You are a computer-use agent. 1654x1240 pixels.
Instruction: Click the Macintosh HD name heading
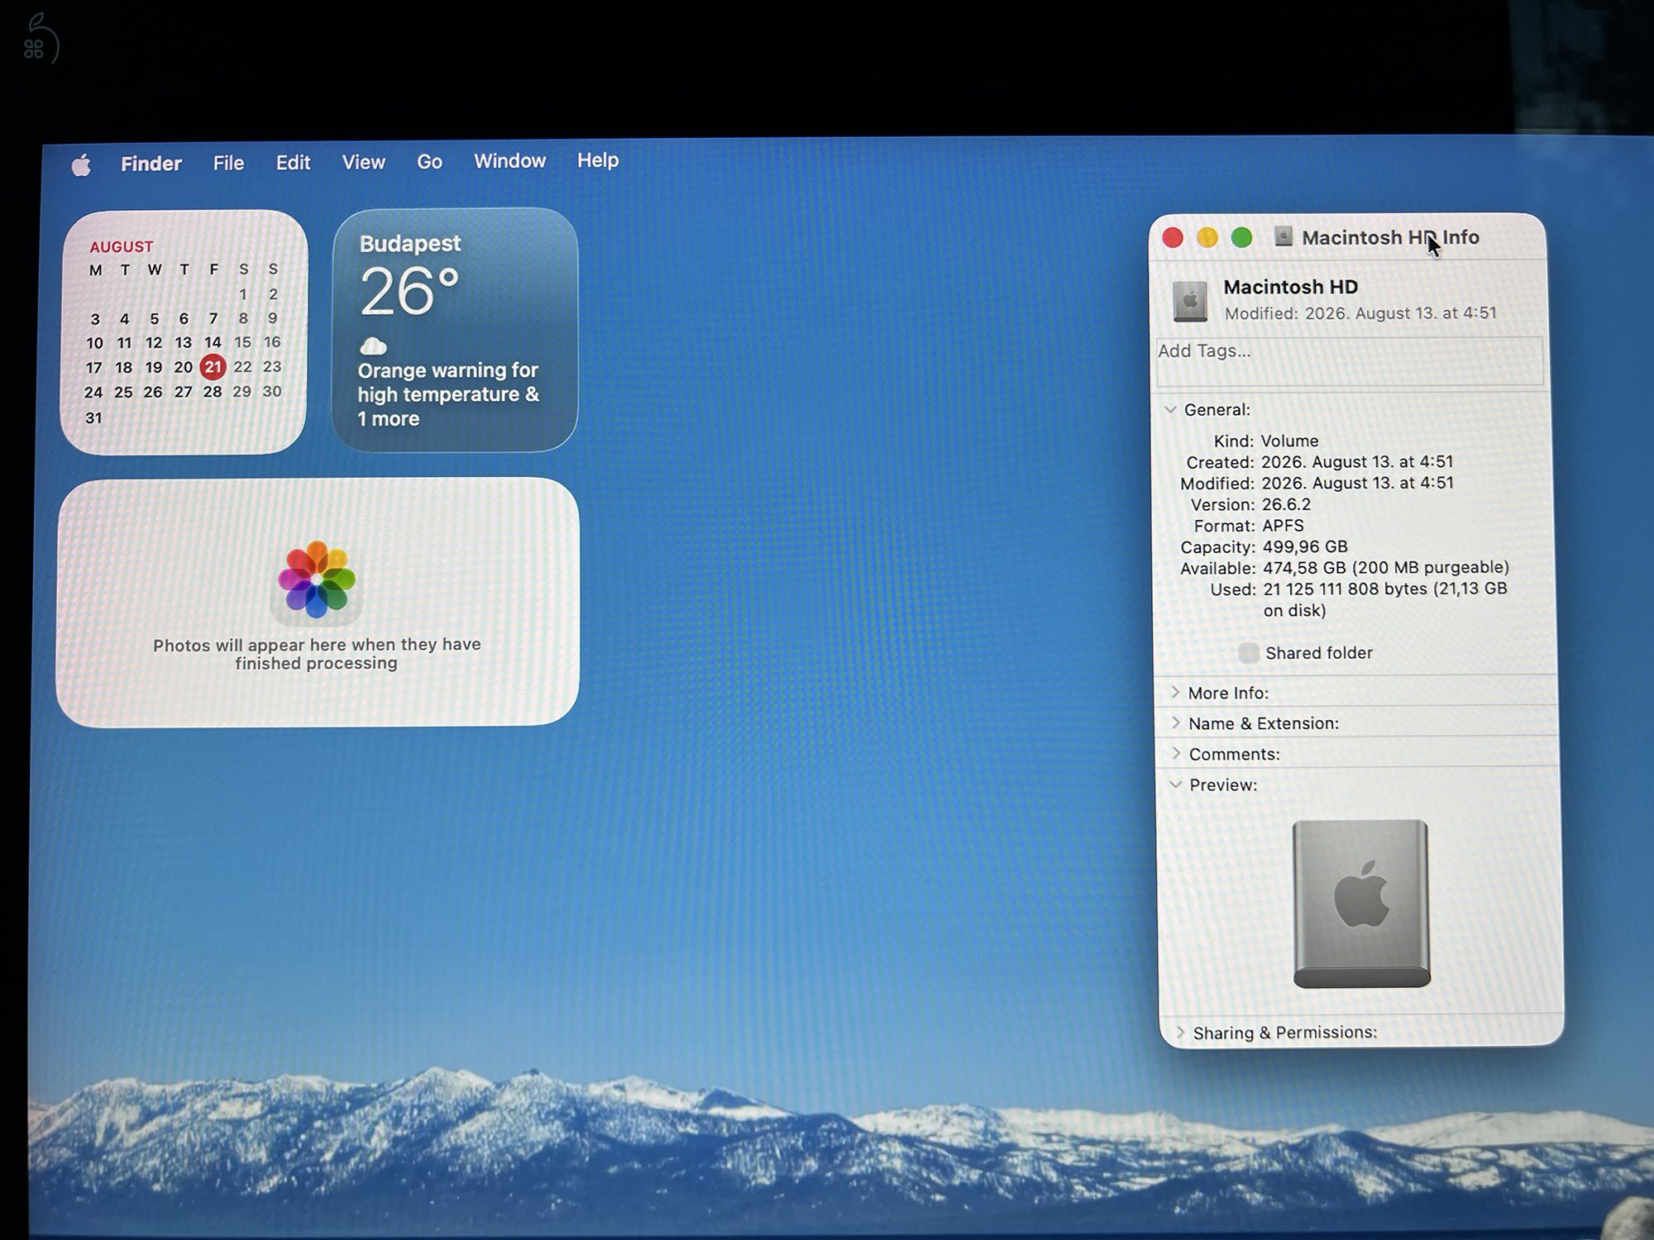pos(1291,287)
